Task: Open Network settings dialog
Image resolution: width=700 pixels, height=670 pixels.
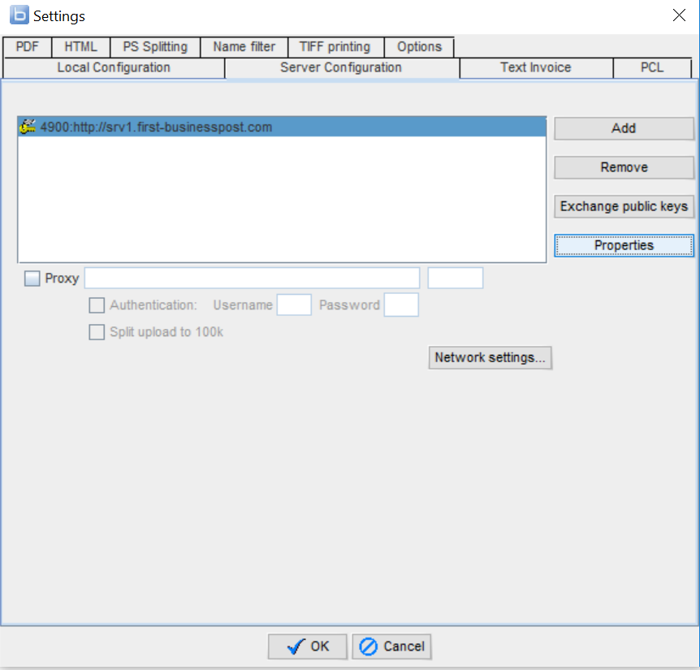Action: [x=490, y=357]
